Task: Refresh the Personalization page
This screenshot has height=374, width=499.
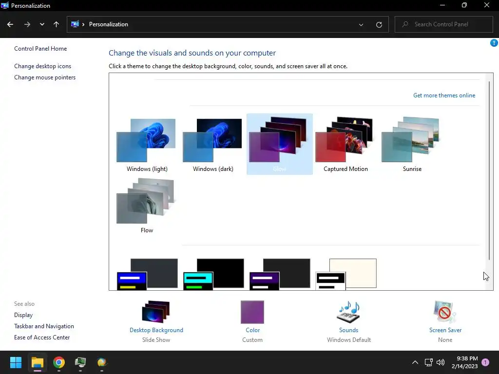Action: pyautogui.click(x=379, y=24)
